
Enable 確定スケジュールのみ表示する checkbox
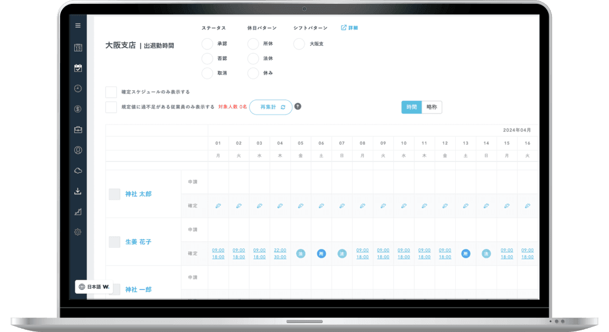[111, 92]
